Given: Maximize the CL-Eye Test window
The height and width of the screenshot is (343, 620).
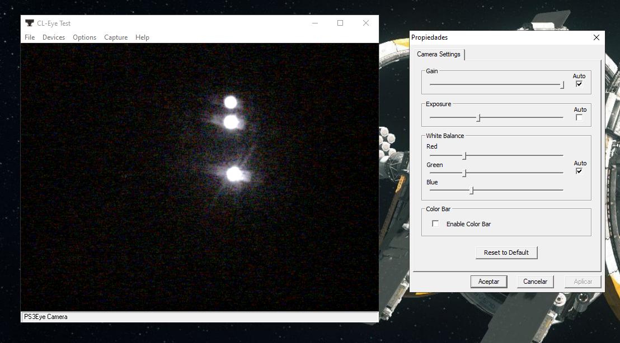Looking at the screenshot, I should (x=340, y=23).
